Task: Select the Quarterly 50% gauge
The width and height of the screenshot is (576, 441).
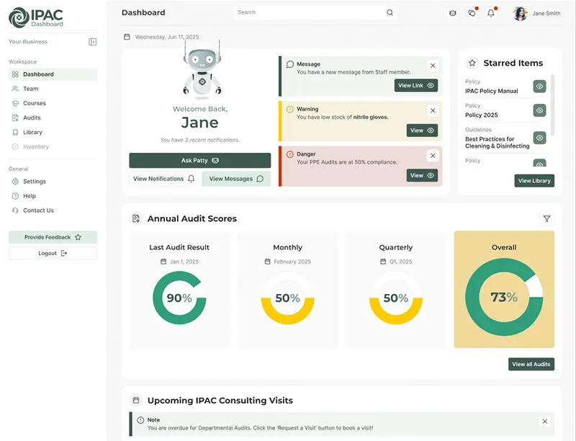Action: 395,298
